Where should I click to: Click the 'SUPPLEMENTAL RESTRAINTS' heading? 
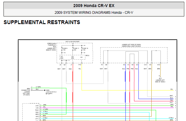pyautogui.click(x=42, y=22)
